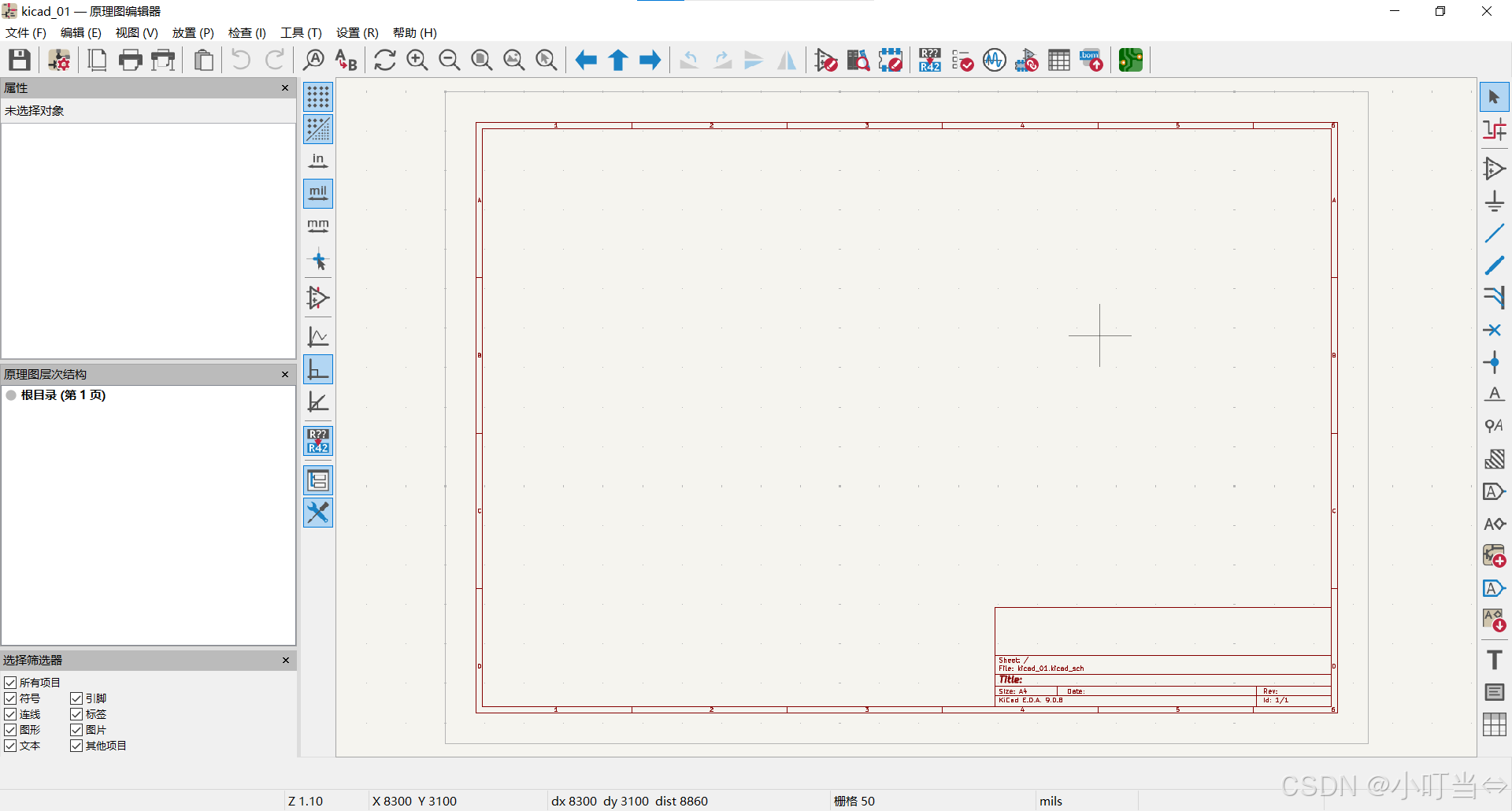Click the Print icon
The width and height of the screenshot is (1512, 811).
coord(130,60)
